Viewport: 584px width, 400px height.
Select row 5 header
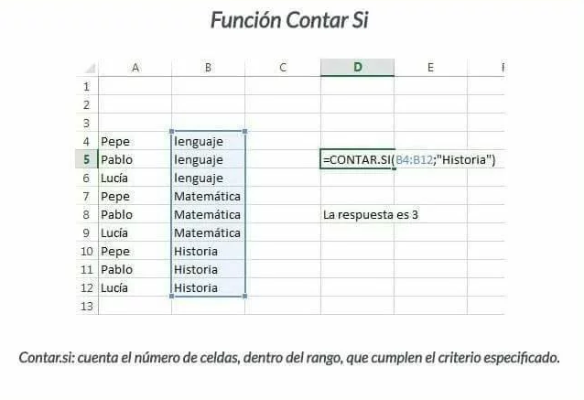(87, 159)
